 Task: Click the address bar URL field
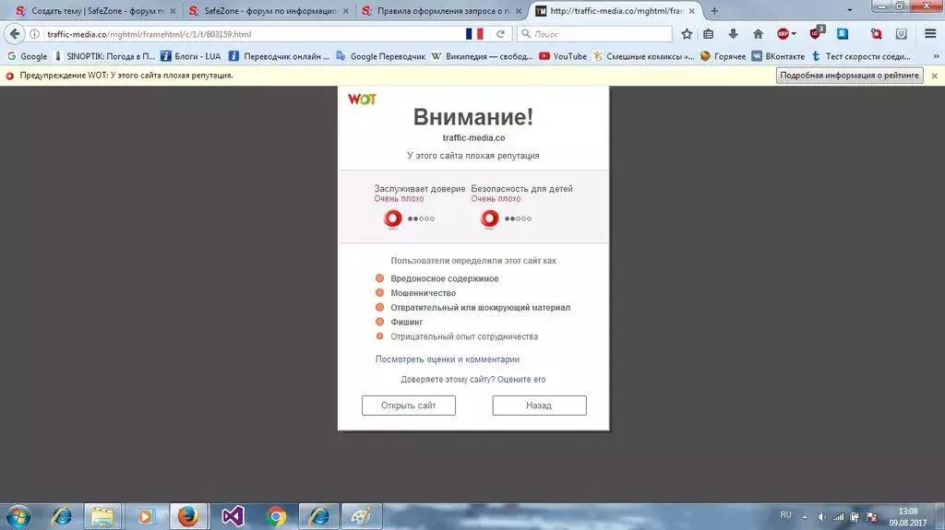(x=253, y=34)
